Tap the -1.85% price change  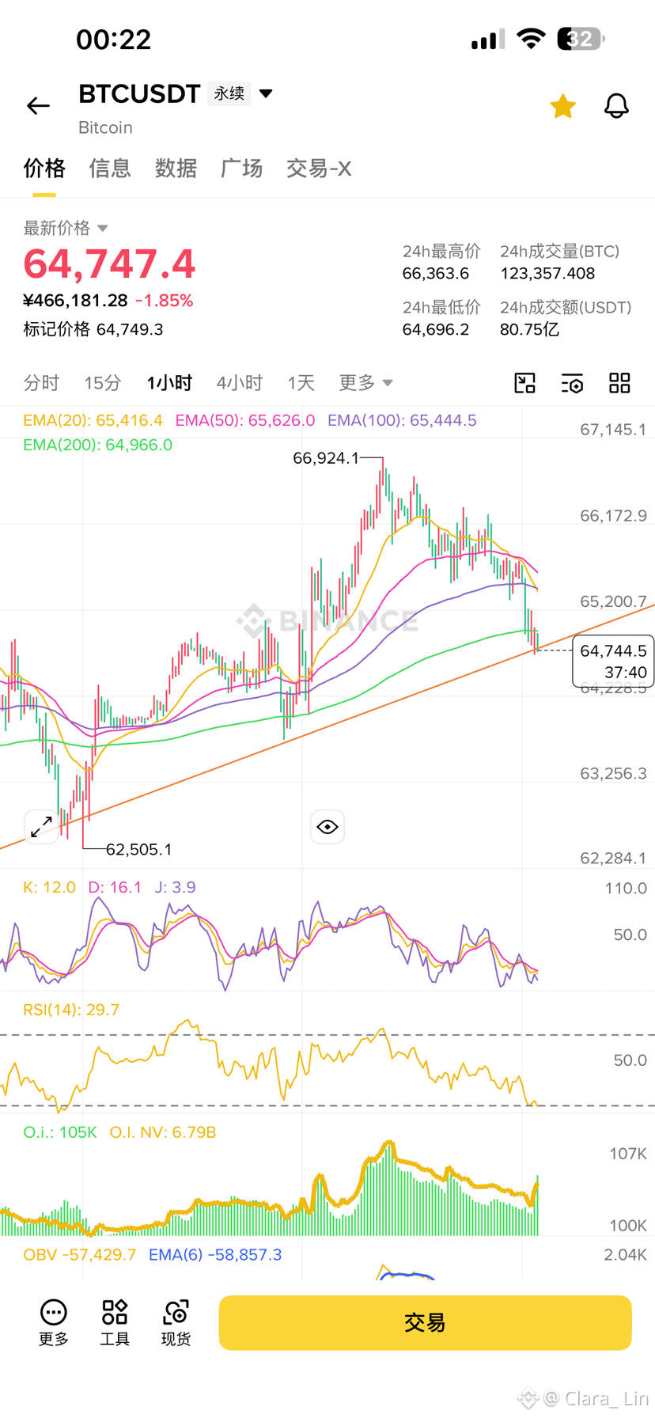click(x=165, y=301)
